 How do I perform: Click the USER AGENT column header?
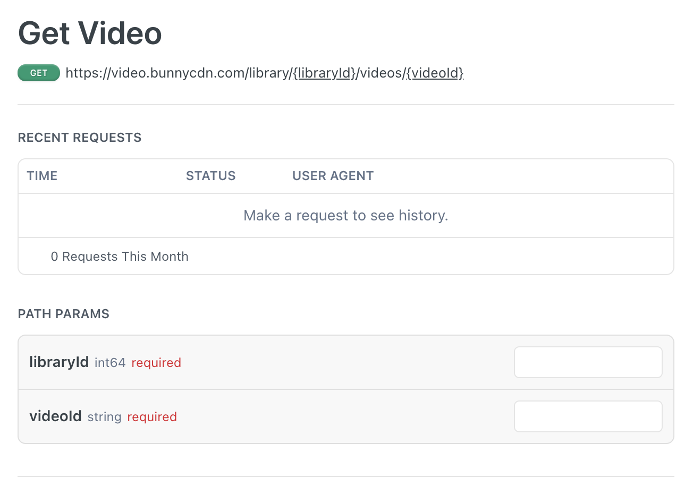coord(333,175)
